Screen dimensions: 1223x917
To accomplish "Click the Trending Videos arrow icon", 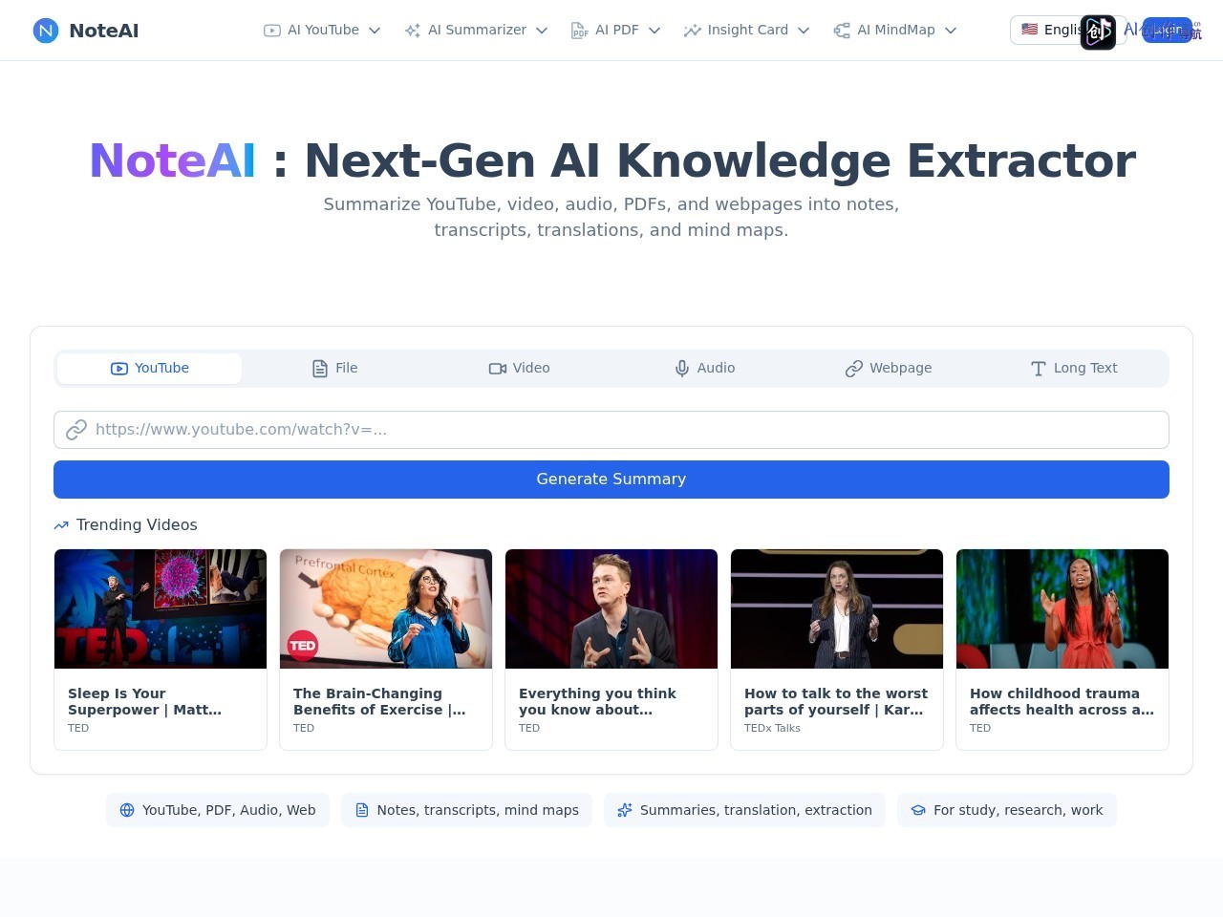I will coord(61,525).
